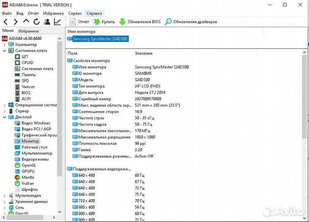Click the Купить buy button
The height and width of the screenshot is (222, 309).
tap(104, 22)
